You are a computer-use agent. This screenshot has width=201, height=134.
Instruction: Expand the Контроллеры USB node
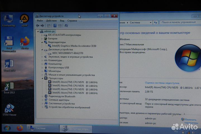42,68
